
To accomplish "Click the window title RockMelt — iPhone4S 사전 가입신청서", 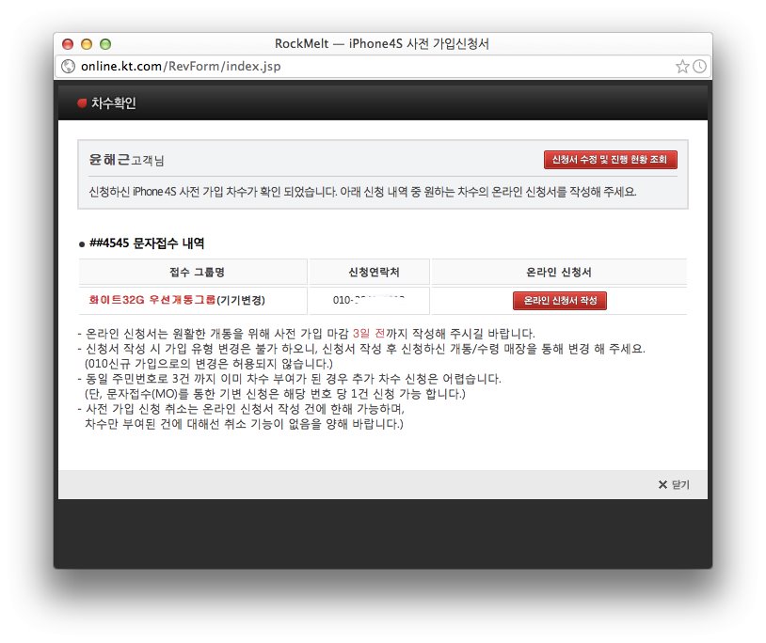I will pyautogui.click(x=381, y=43).
